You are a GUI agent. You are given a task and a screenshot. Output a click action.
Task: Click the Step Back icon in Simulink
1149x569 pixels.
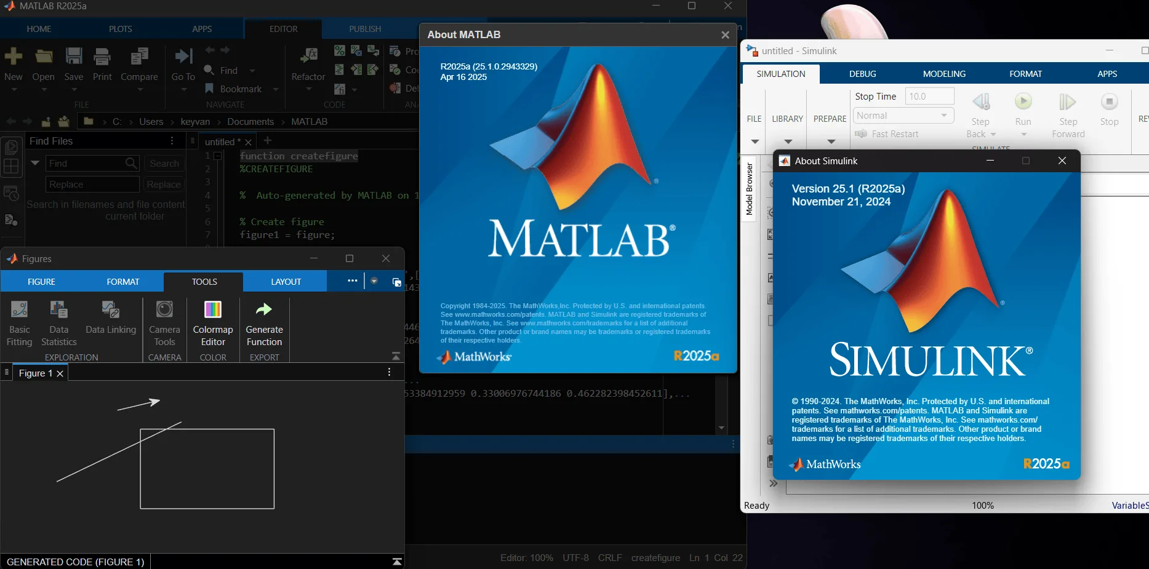pos(981,101)
